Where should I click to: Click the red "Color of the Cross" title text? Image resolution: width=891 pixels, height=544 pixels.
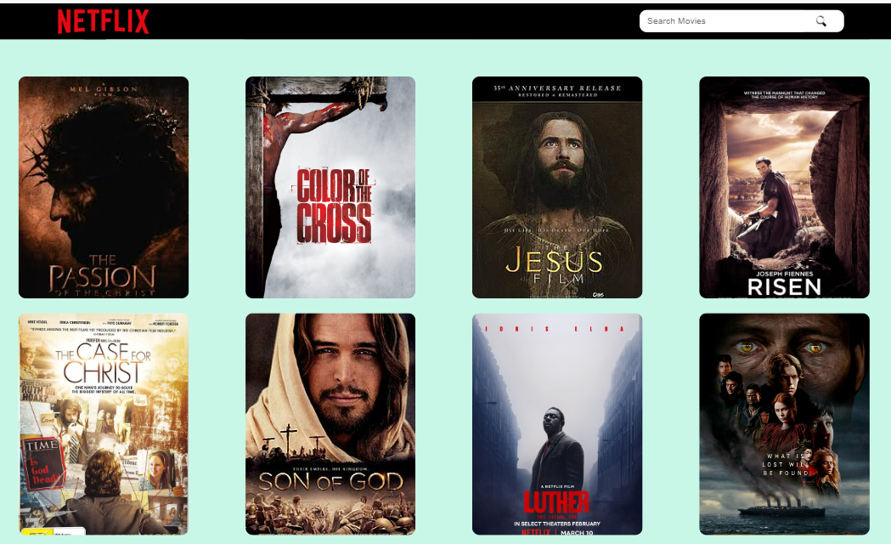pyautogui.click(x=334, y=206)
